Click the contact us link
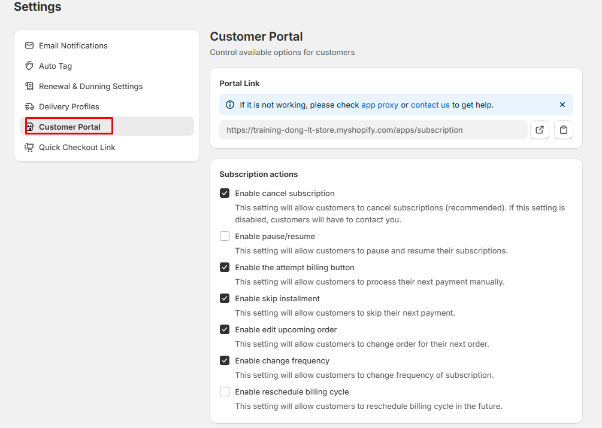Viewport: 602px width, 428px height. pyautogui.click(x=429, y=105)
